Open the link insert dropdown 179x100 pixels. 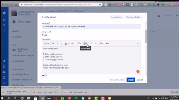(79, 43)
